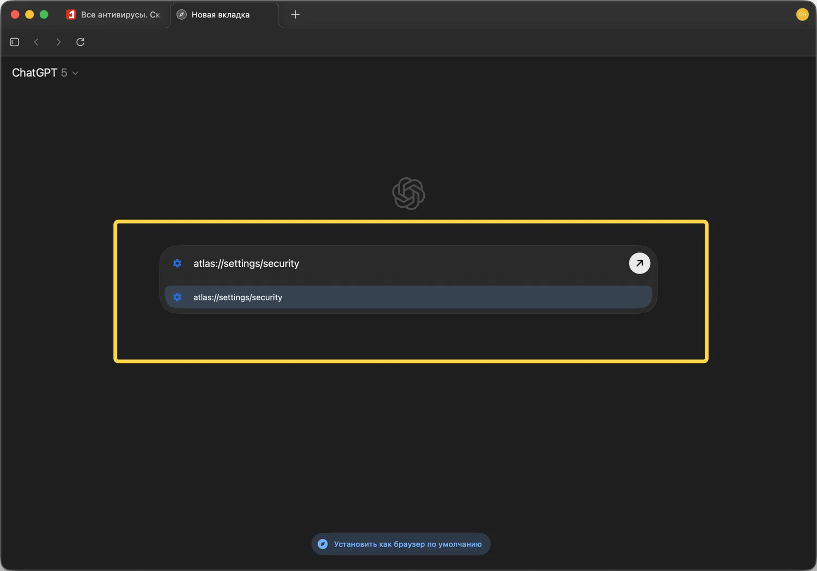Open the profile avatar menu
Screen dimensions: 817x571
click(x=802, y=15)
